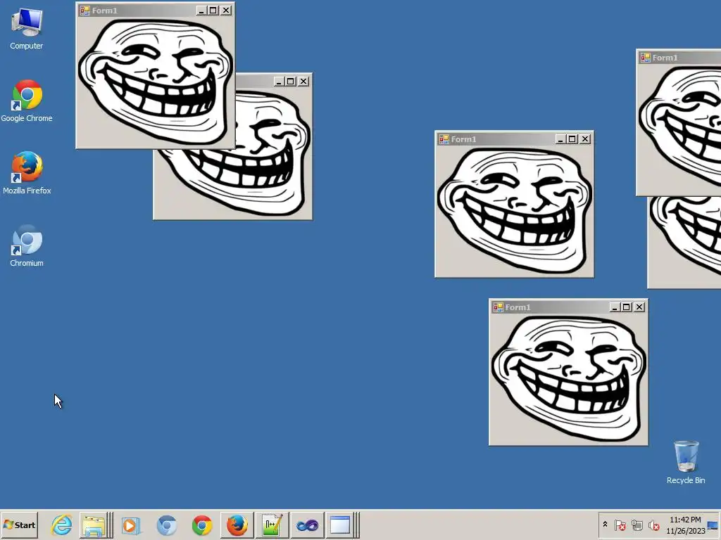This screenshot has width=721, height=540.
Task: Open the Computer desktop icon
Action: pyautogui.click(x=27, y=28)
